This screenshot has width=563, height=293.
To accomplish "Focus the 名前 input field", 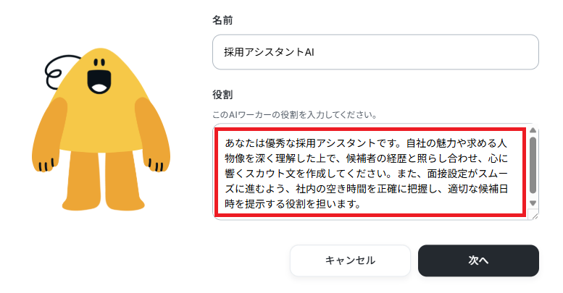I will coord(375,52).
